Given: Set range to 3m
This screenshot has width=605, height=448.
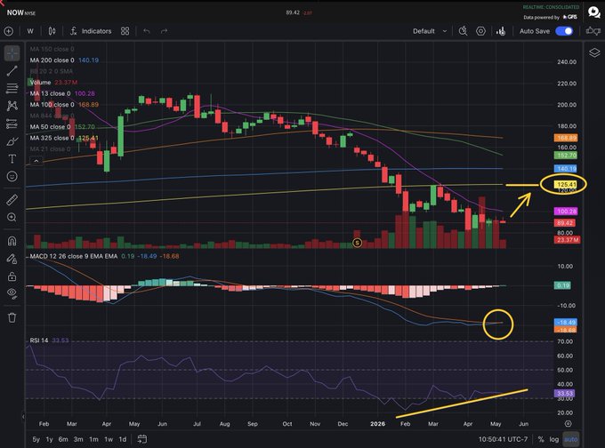Looking at the screenshot, I should click(78, 439).
